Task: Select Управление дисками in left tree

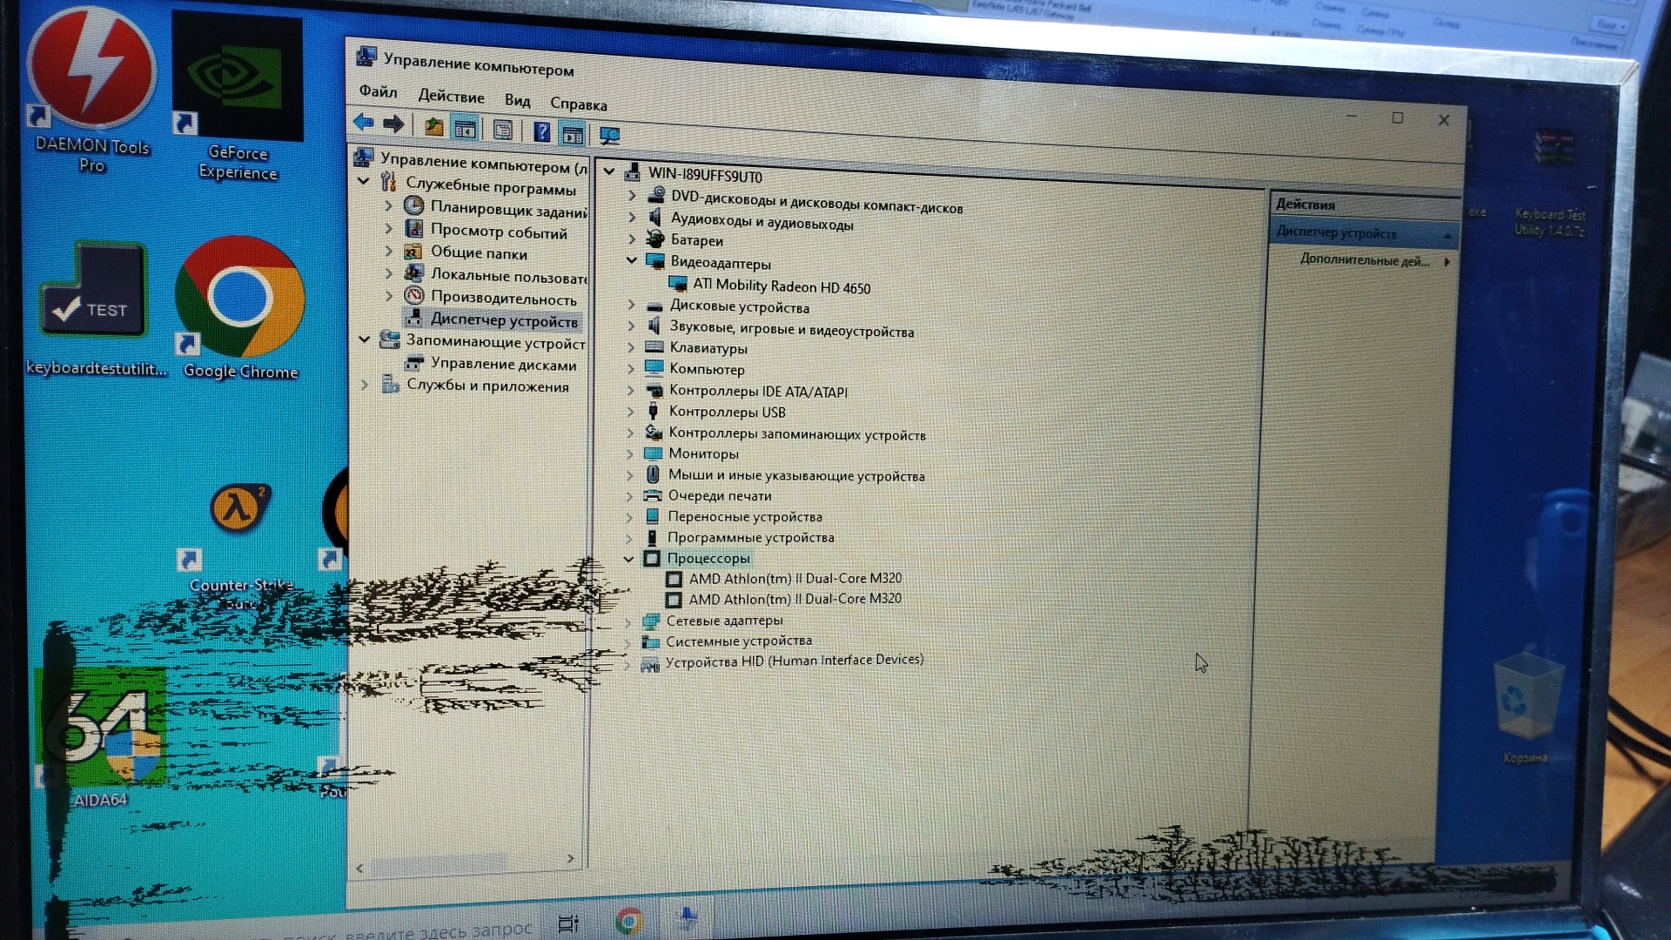Action: (x=503, y=364)
